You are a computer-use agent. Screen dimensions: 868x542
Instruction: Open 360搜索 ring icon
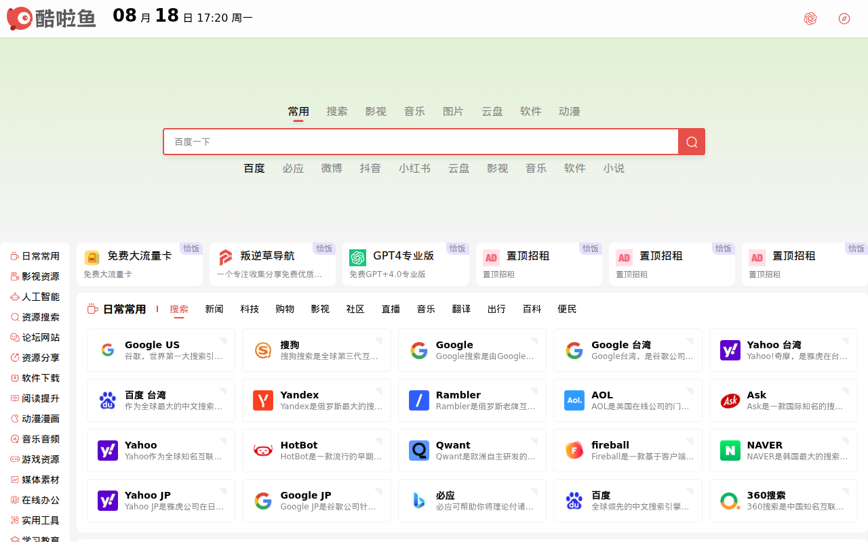730,501
